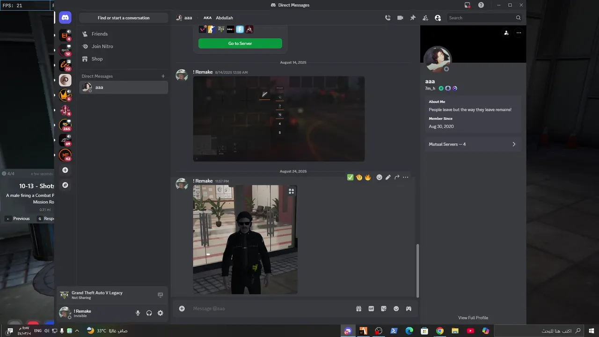Click Previous in the game callout
599x337 pixels.
coord(17,219)
